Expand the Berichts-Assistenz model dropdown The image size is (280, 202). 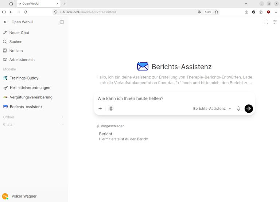click(x=212, y=109)
